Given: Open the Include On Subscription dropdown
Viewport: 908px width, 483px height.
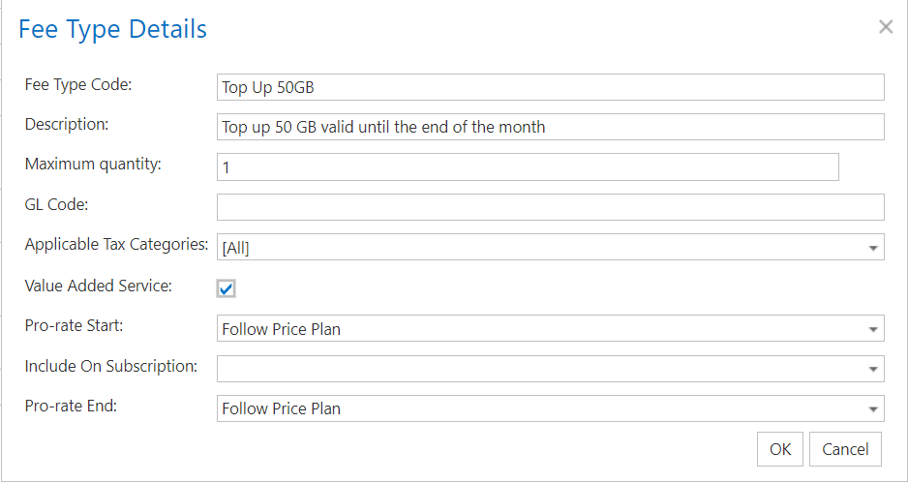Looking at the screenshot, I should tap(550, 369).
